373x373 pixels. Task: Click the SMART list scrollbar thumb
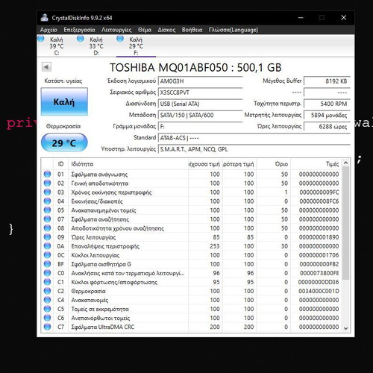[x=345, y=223]
